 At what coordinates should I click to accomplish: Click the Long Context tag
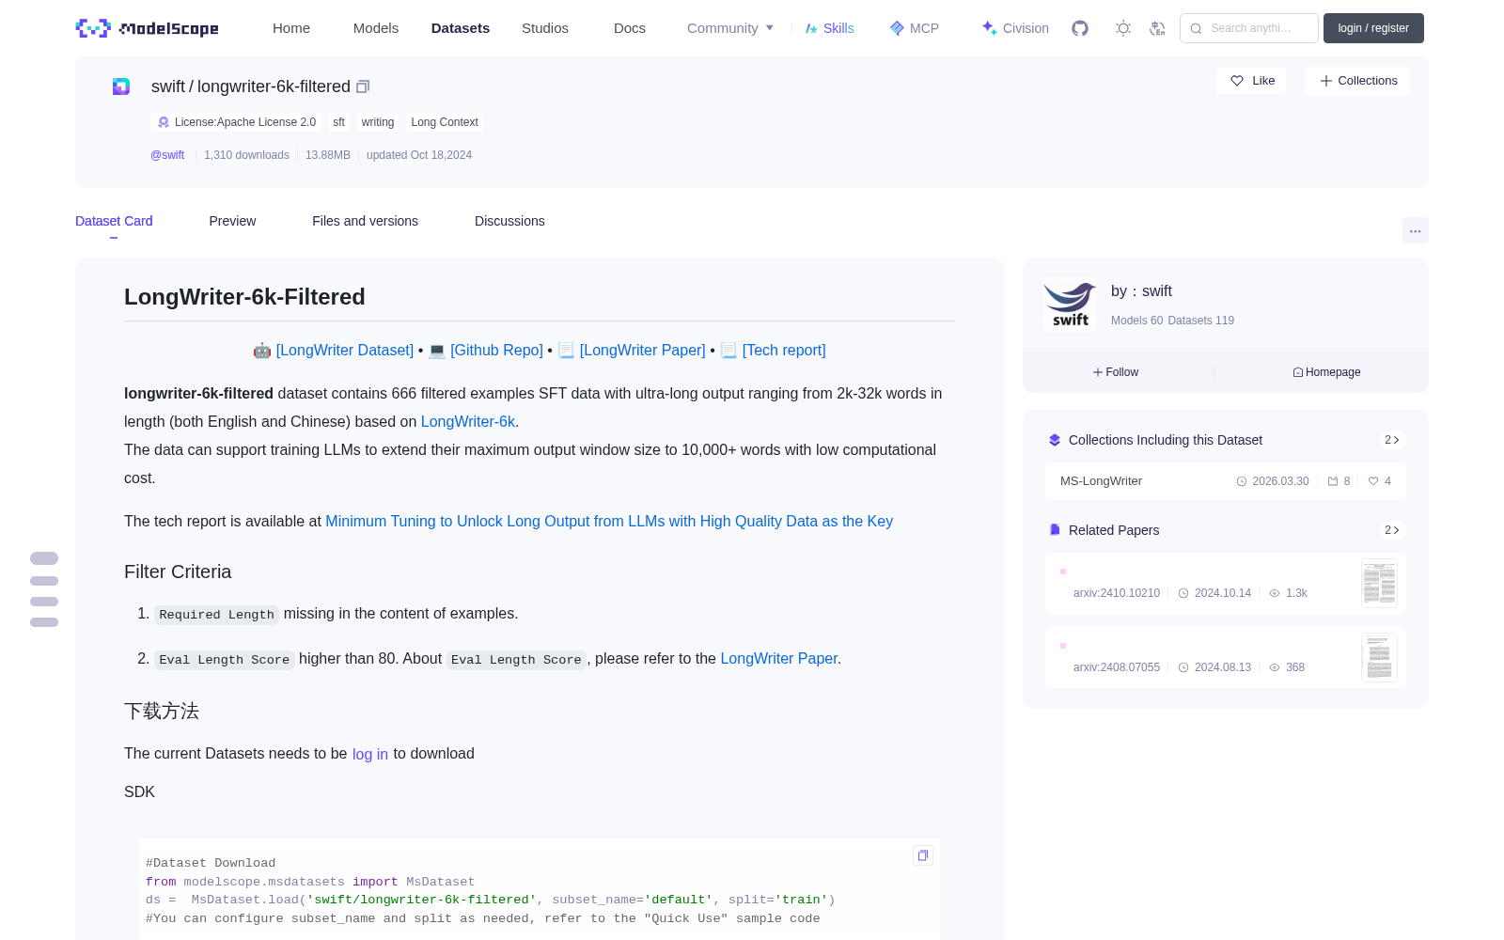pyautogui.click(x=445, y=122)
